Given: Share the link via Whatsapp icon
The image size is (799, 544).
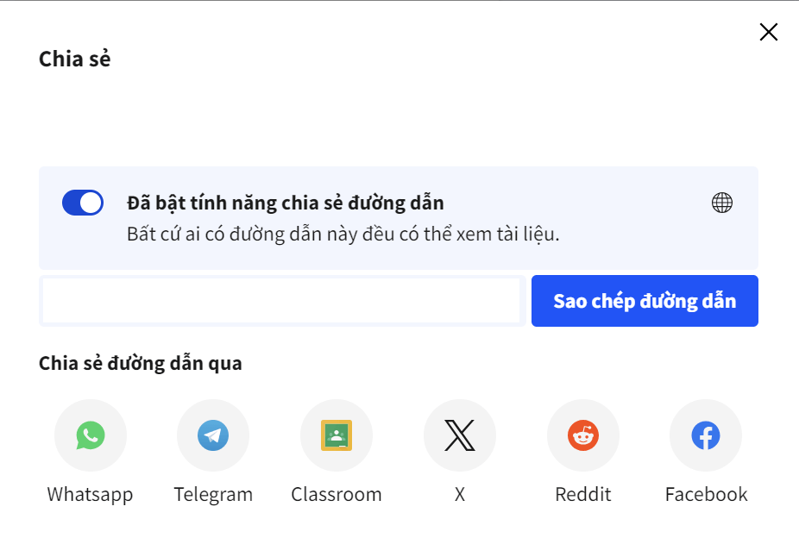Looking at the screenshot, I should [x=91, y=435].
